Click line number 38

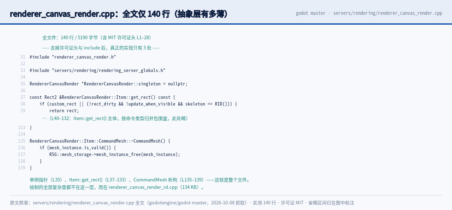[x=23, y=104]
